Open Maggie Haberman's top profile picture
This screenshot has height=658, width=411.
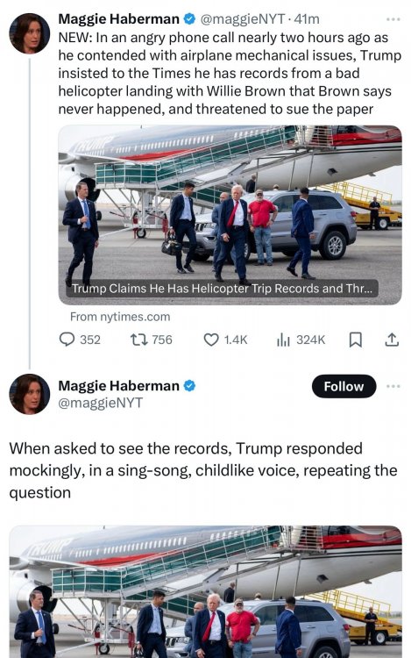click(29, 33)
